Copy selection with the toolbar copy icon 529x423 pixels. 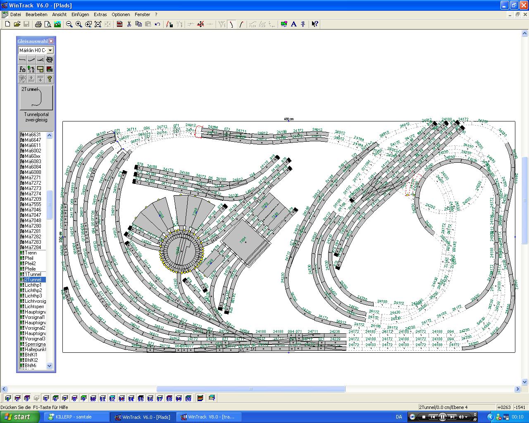click(x=138, y=24)
